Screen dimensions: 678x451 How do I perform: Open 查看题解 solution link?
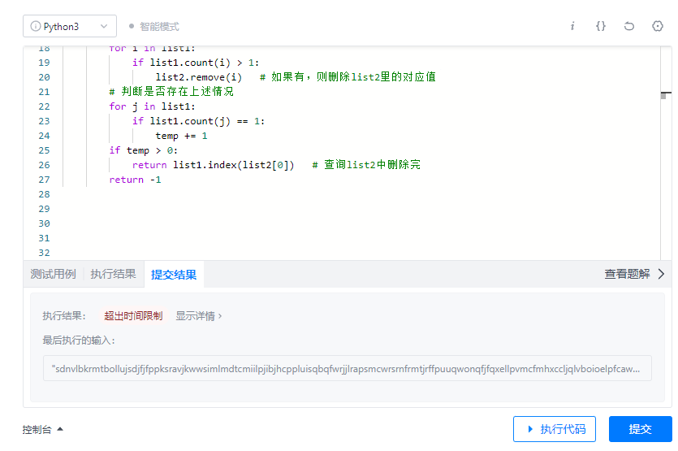[634, 274]
